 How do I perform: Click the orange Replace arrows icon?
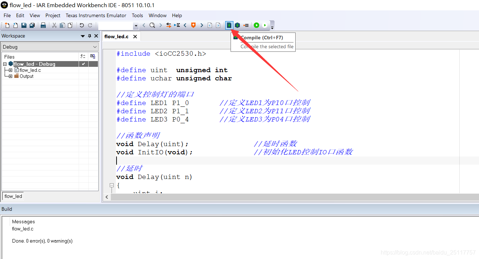(x=169, y=25)
